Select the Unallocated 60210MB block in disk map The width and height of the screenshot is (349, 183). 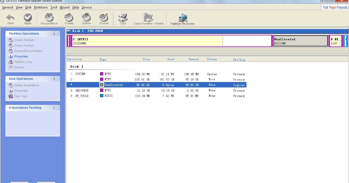(x=300, y=41)
